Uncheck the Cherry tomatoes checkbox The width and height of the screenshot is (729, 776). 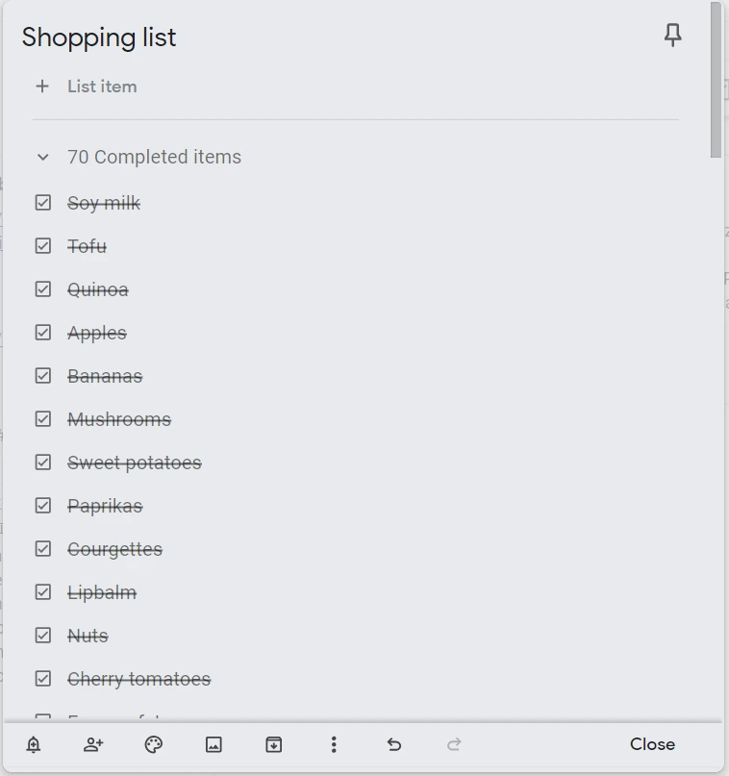(x=43, y=679)
